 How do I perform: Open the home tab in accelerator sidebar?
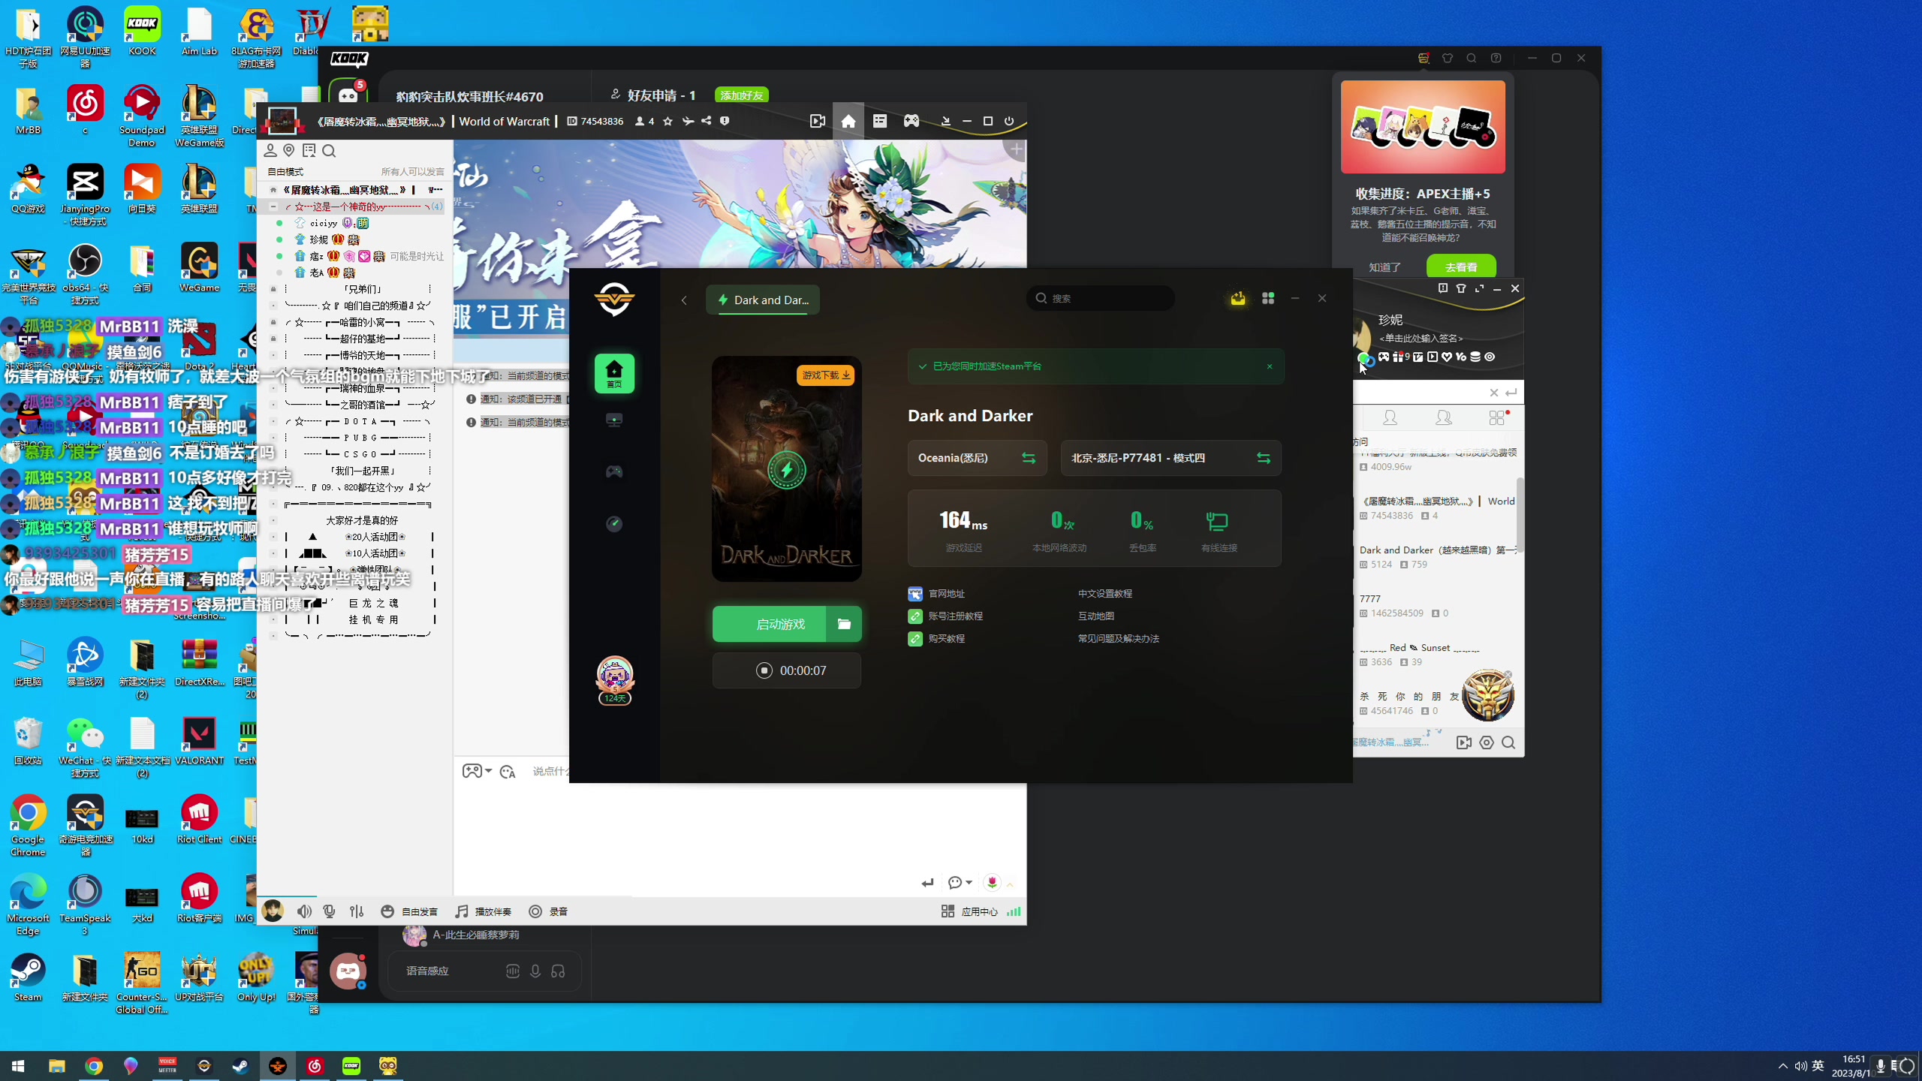[x=614, y=373]
